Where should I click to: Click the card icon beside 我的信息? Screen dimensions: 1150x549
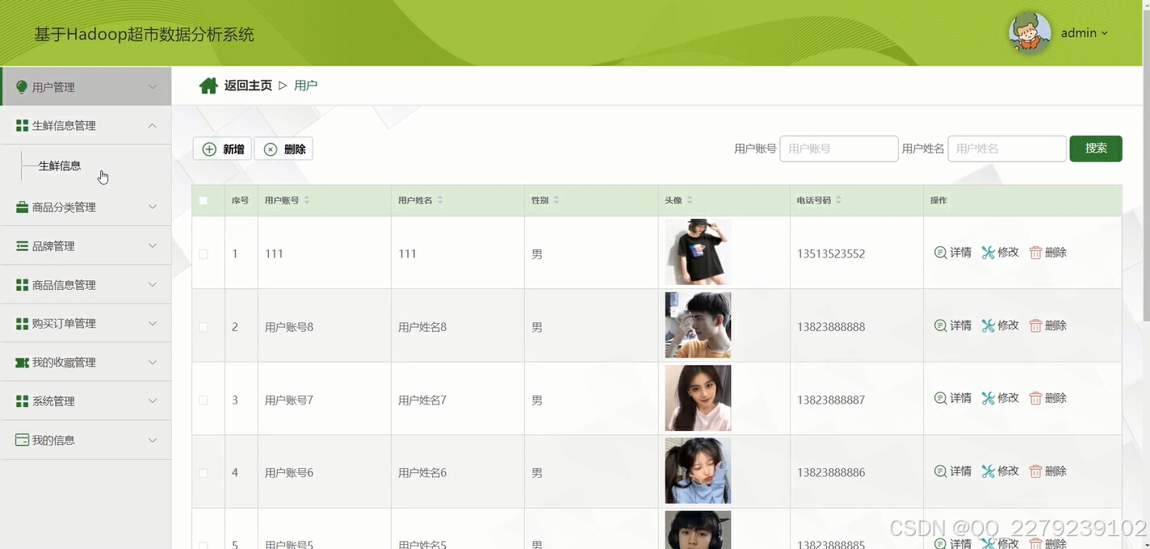(22, 440)
